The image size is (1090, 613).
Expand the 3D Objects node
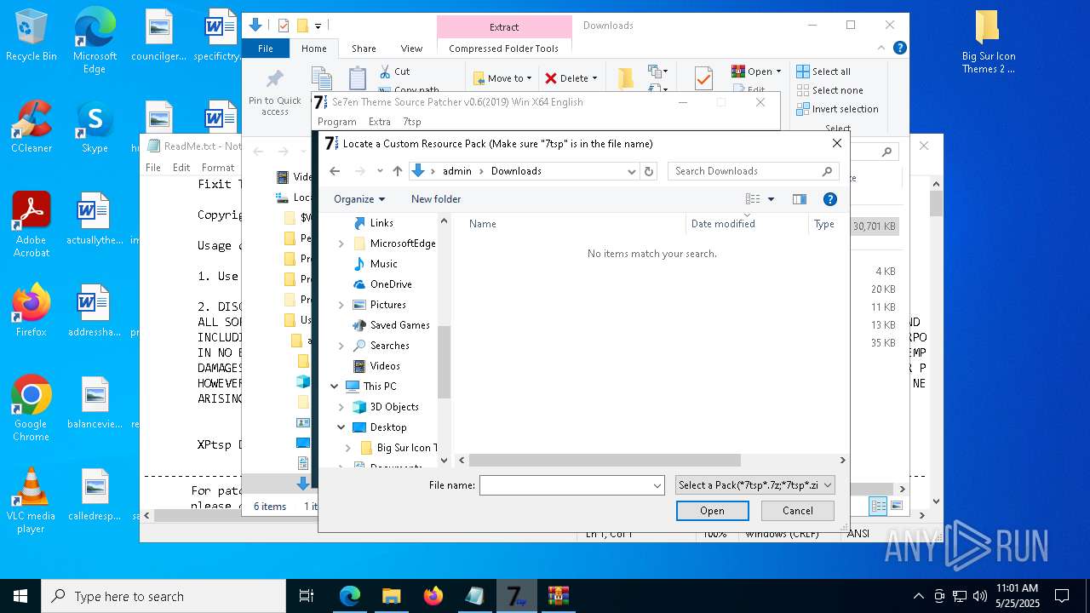tap(341, 407)
